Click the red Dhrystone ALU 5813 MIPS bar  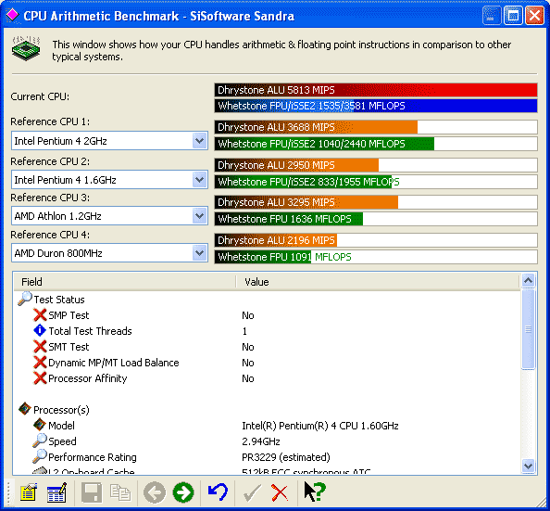[376, 90]
